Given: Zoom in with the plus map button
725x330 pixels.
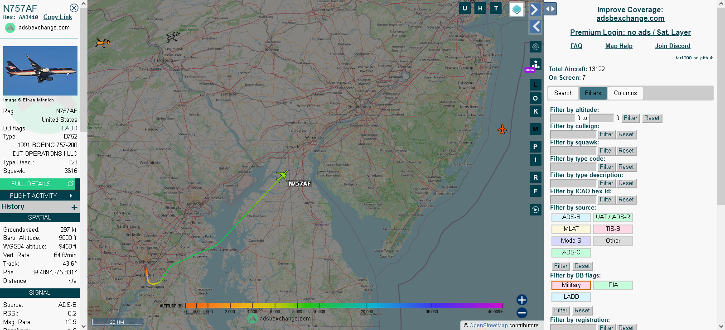Looking at the screenshot, I should pos(522,300).
